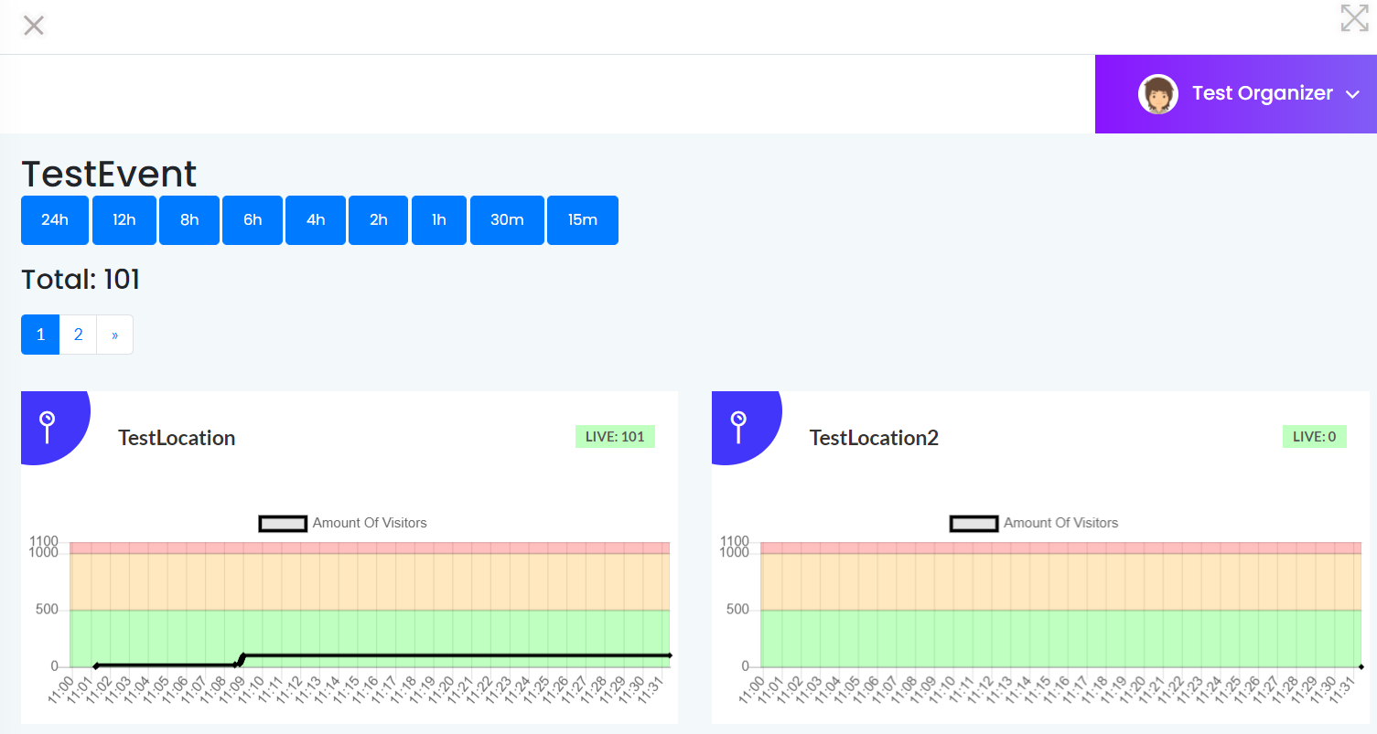Click the TestLocation pin icon

[x=48, y=426]
